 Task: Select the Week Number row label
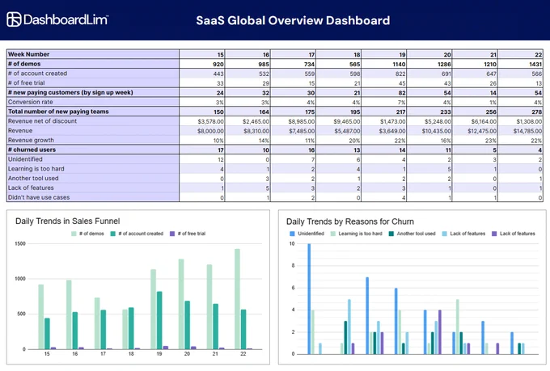point(29,54)
